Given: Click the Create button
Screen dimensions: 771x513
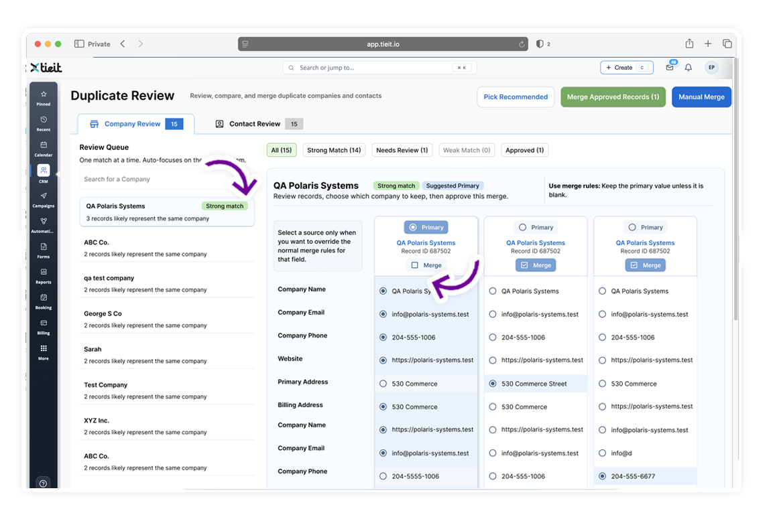Looking at the screenshot, I should pyautogui.click(x=626, y=68).
